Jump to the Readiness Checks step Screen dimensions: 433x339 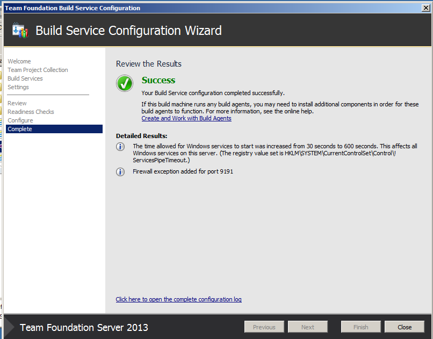31,112
